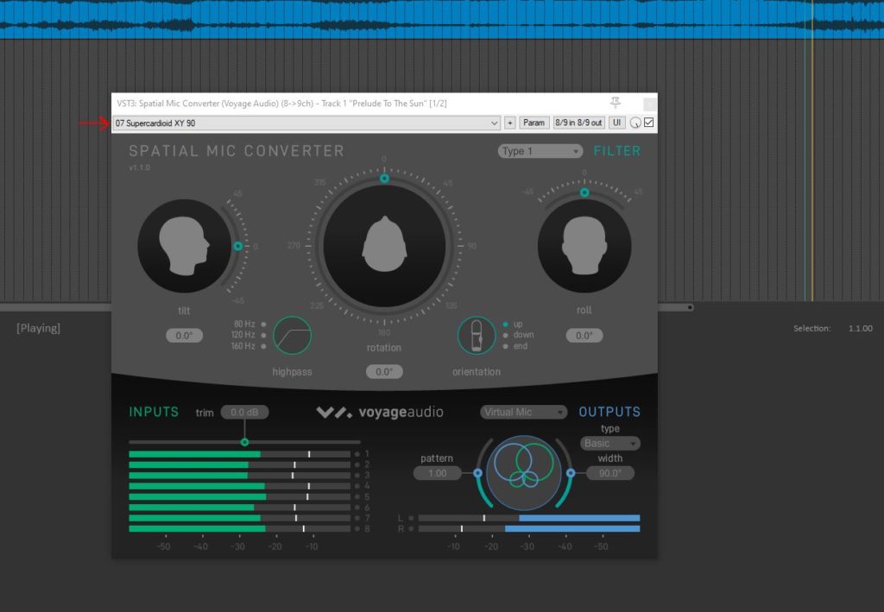
Task: Select the 120 Hz highpass option
Action: 263,335
